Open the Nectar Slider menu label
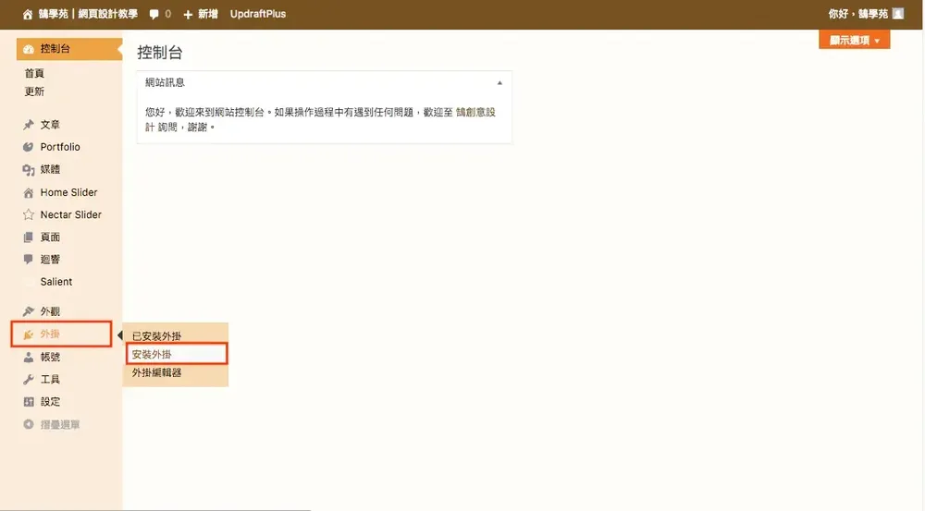The image size is (925, 511). click(71, 214)
